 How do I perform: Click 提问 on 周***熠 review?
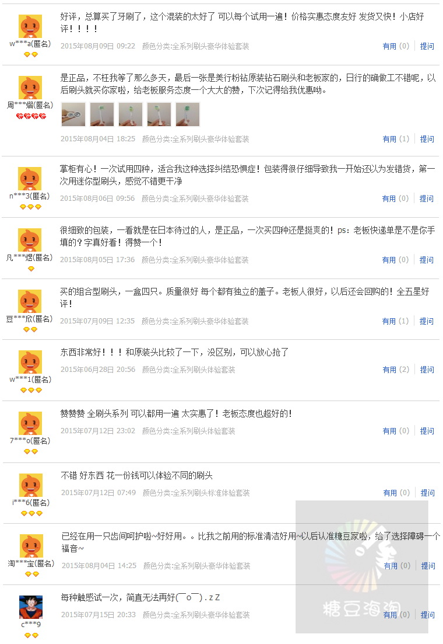[427, 139]
